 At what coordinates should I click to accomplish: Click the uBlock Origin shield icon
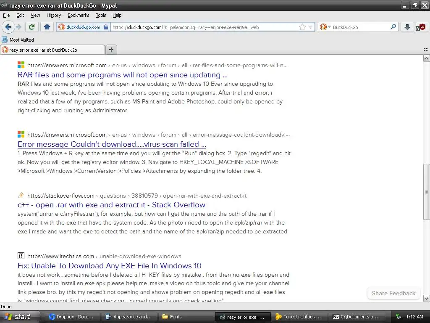point(422,27)
